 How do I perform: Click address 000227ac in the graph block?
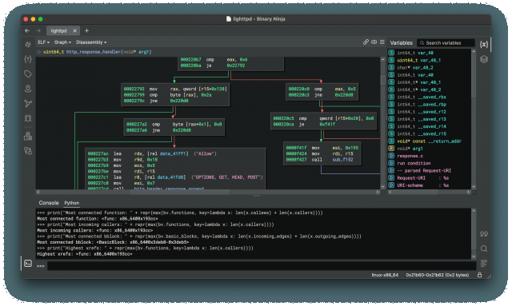coord(98,153)
